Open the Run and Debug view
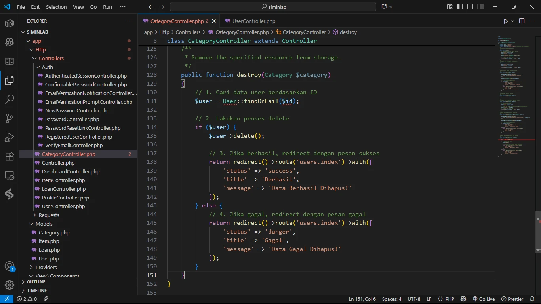Screen dimensions: 541x304 pos(10,137)
